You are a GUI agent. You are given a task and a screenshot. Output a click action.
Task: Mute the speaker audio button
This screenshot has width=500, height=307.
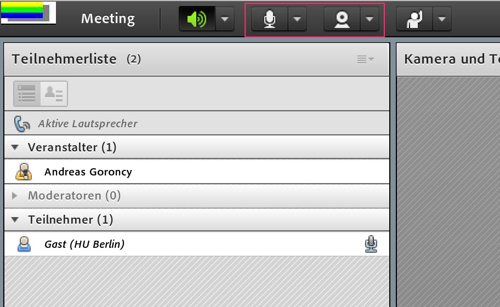(x=197, y=20)
